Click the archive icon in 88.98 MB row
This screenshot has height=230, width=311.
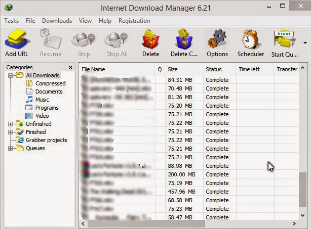(x=85, y=165)
